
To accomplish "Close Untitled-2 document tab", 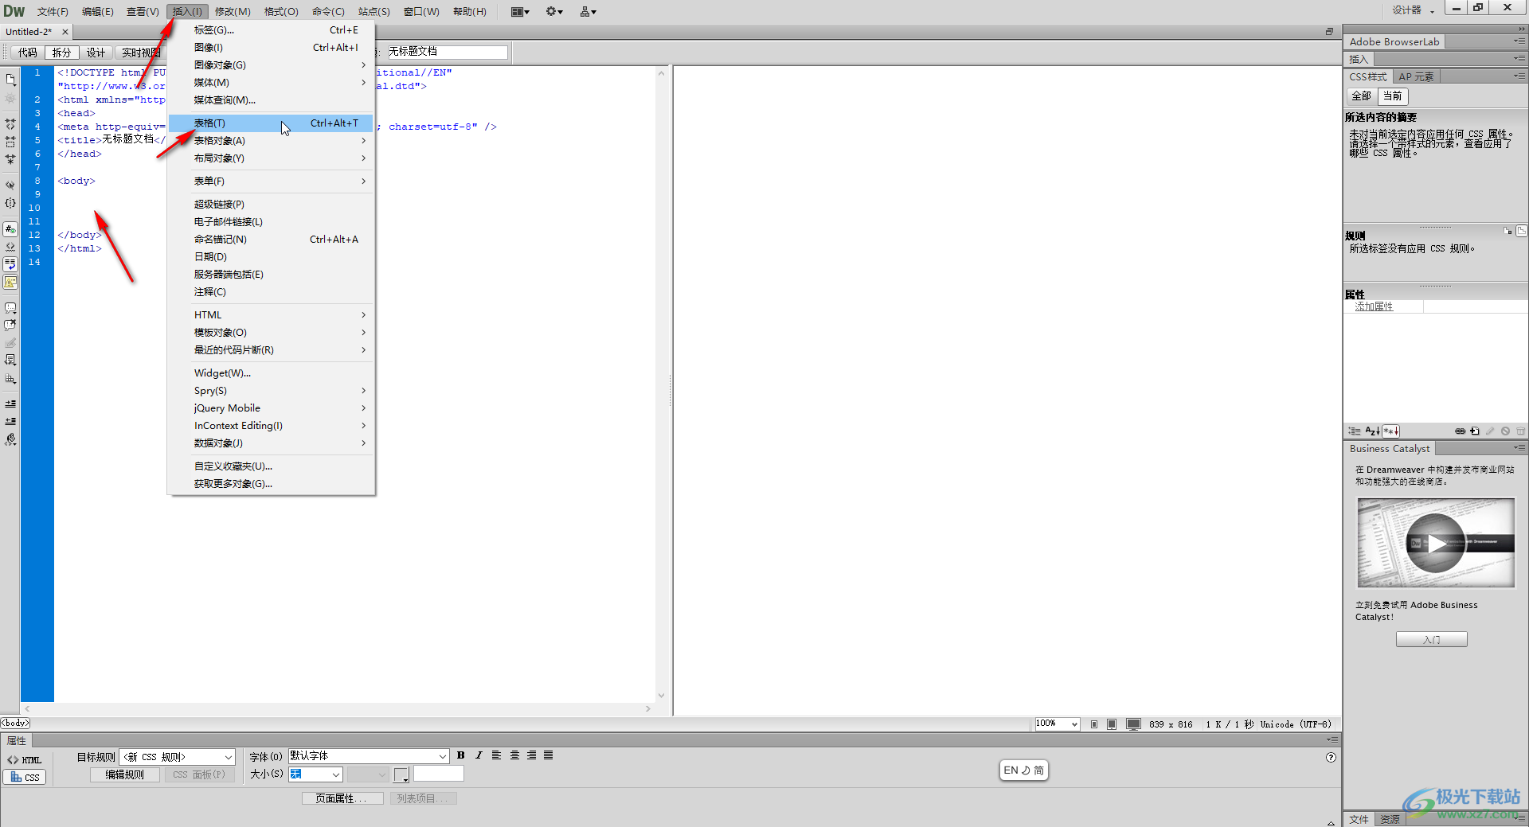I will (x=65, y=32).
